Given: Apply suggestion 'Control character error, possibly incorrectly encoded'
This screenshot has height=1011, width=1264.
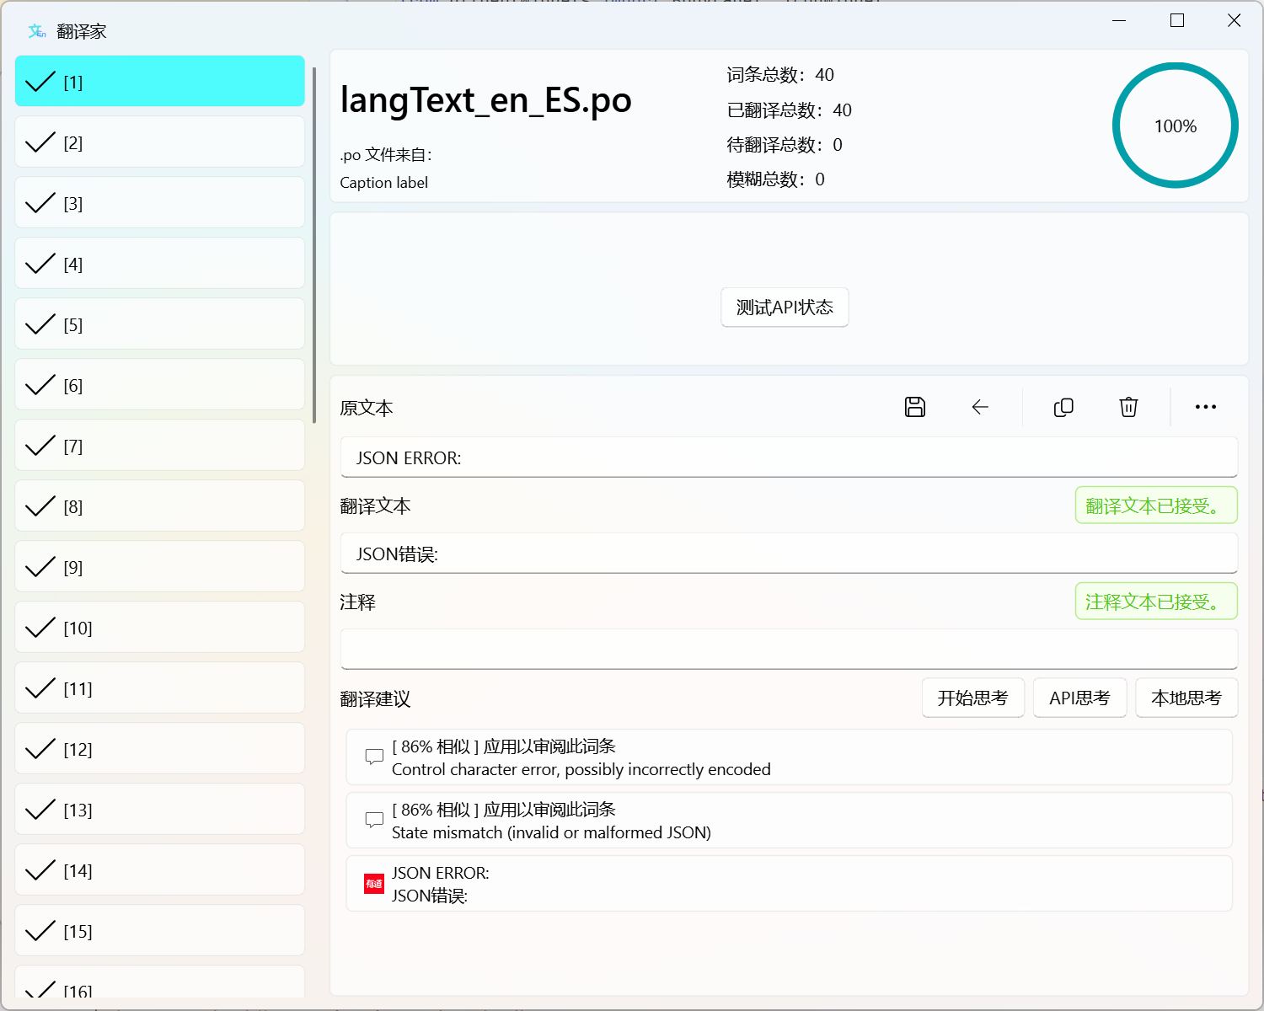Looking at the screenshot, I should point(789,757).
